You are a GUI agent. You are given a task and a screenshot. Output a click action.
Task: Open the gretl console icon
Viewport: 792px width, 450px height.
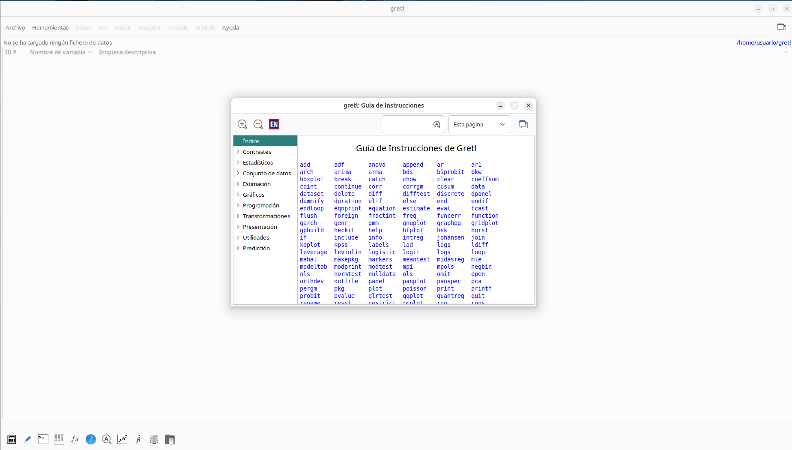43,439
